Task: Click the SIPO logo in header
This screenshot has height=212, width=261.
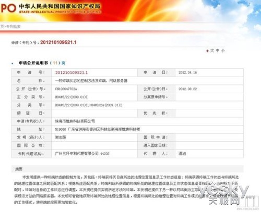Action: [8, 8]
